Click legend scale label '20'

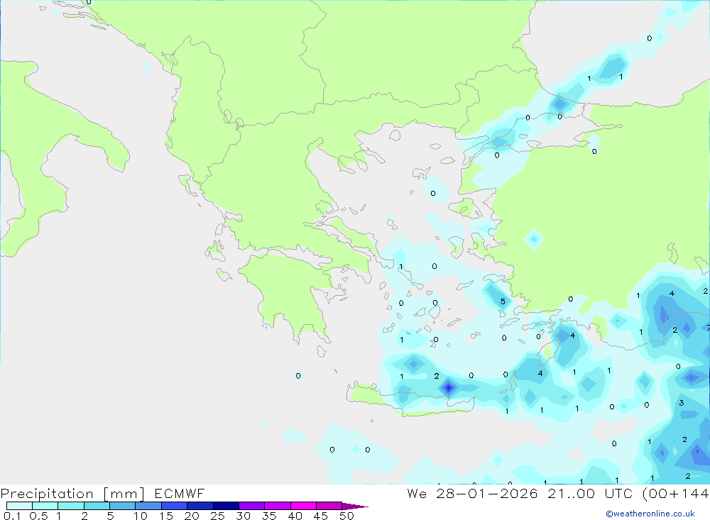pyautogui.click(x=192, y=516)
